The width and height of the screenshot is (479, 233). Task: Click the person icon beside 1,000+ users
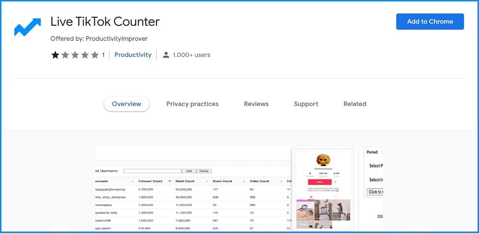166,55
